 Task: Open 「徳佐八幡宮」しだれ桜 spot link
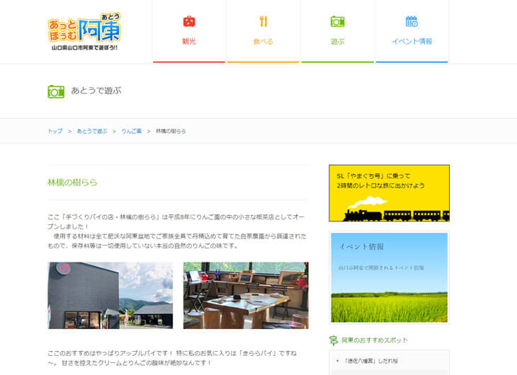(371, 361)
